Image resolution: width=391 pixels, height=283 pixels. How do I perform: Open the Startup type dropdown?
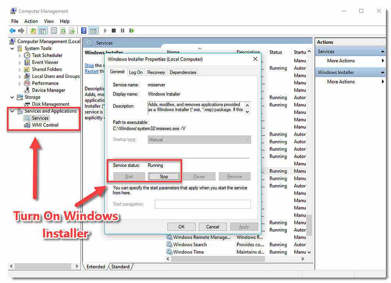pyautogui.click(x=199, y=140)
